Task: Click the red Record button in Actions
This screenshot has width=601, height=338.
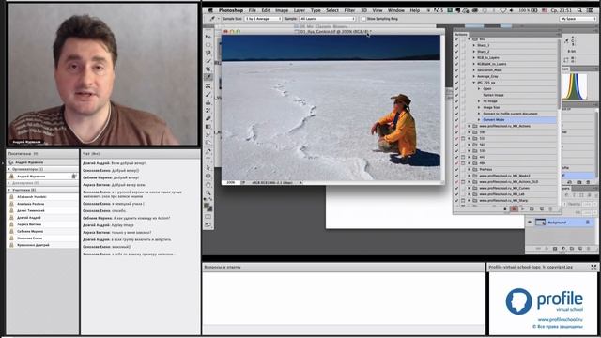Action: click(x=514, y=209)
